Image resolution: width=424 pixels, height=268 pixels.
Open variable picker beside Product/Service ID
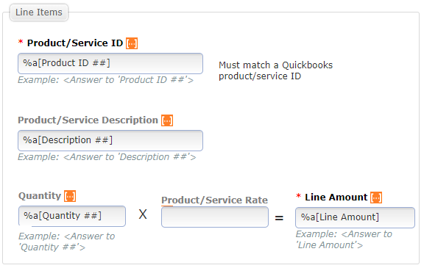[x=132, y=43]
